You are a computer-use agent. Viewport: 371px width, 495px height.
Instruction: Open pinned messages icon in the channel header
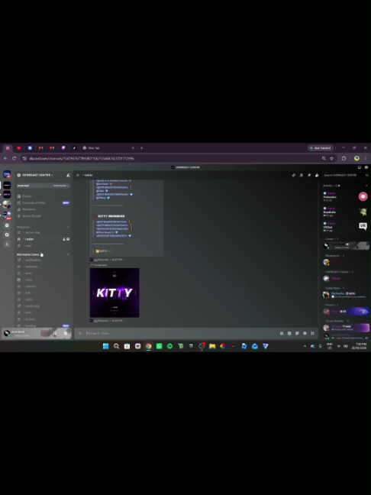point(309,175)
